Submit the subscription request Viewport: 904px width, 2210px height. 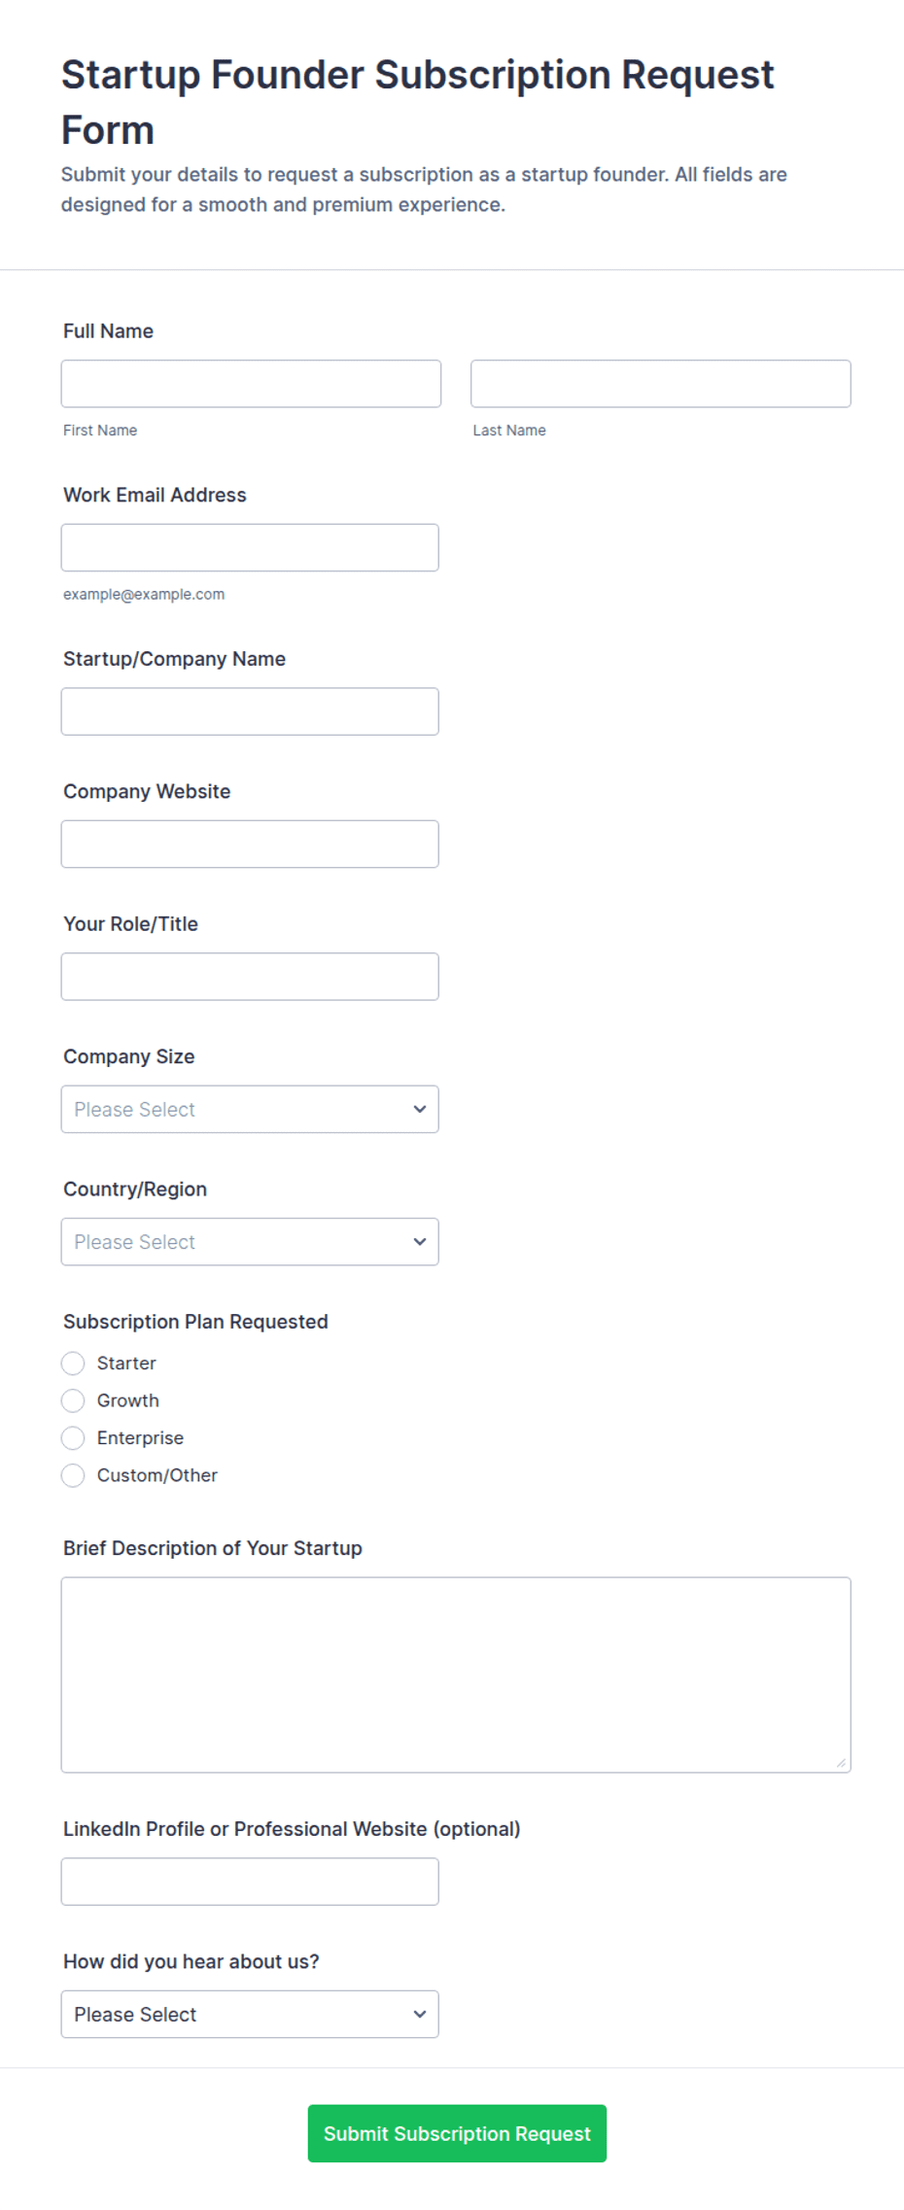pyautogui.click(x=457, y=2134)
